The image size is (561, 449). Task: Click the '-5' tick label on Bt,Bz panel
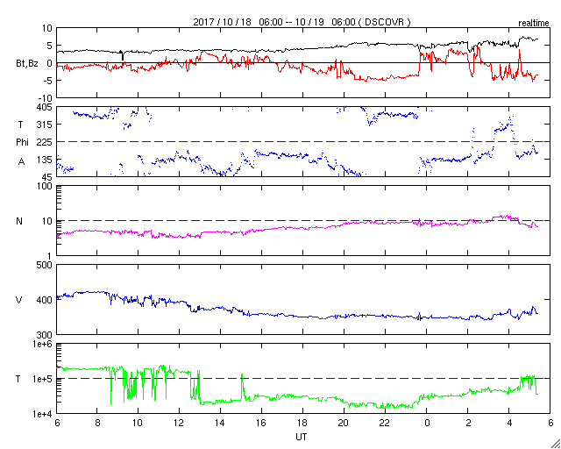point(48,81)
